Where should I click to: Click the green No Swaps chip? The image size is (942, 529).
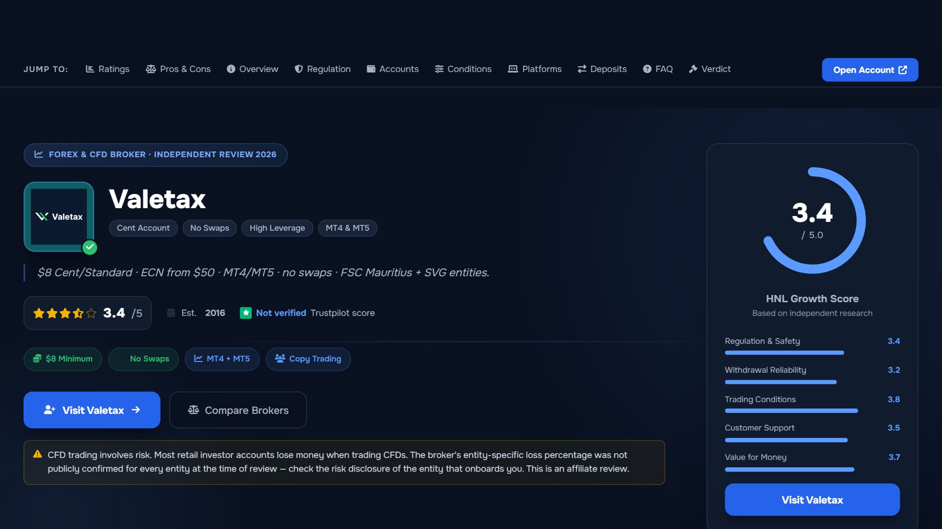[x=143, y=359]
